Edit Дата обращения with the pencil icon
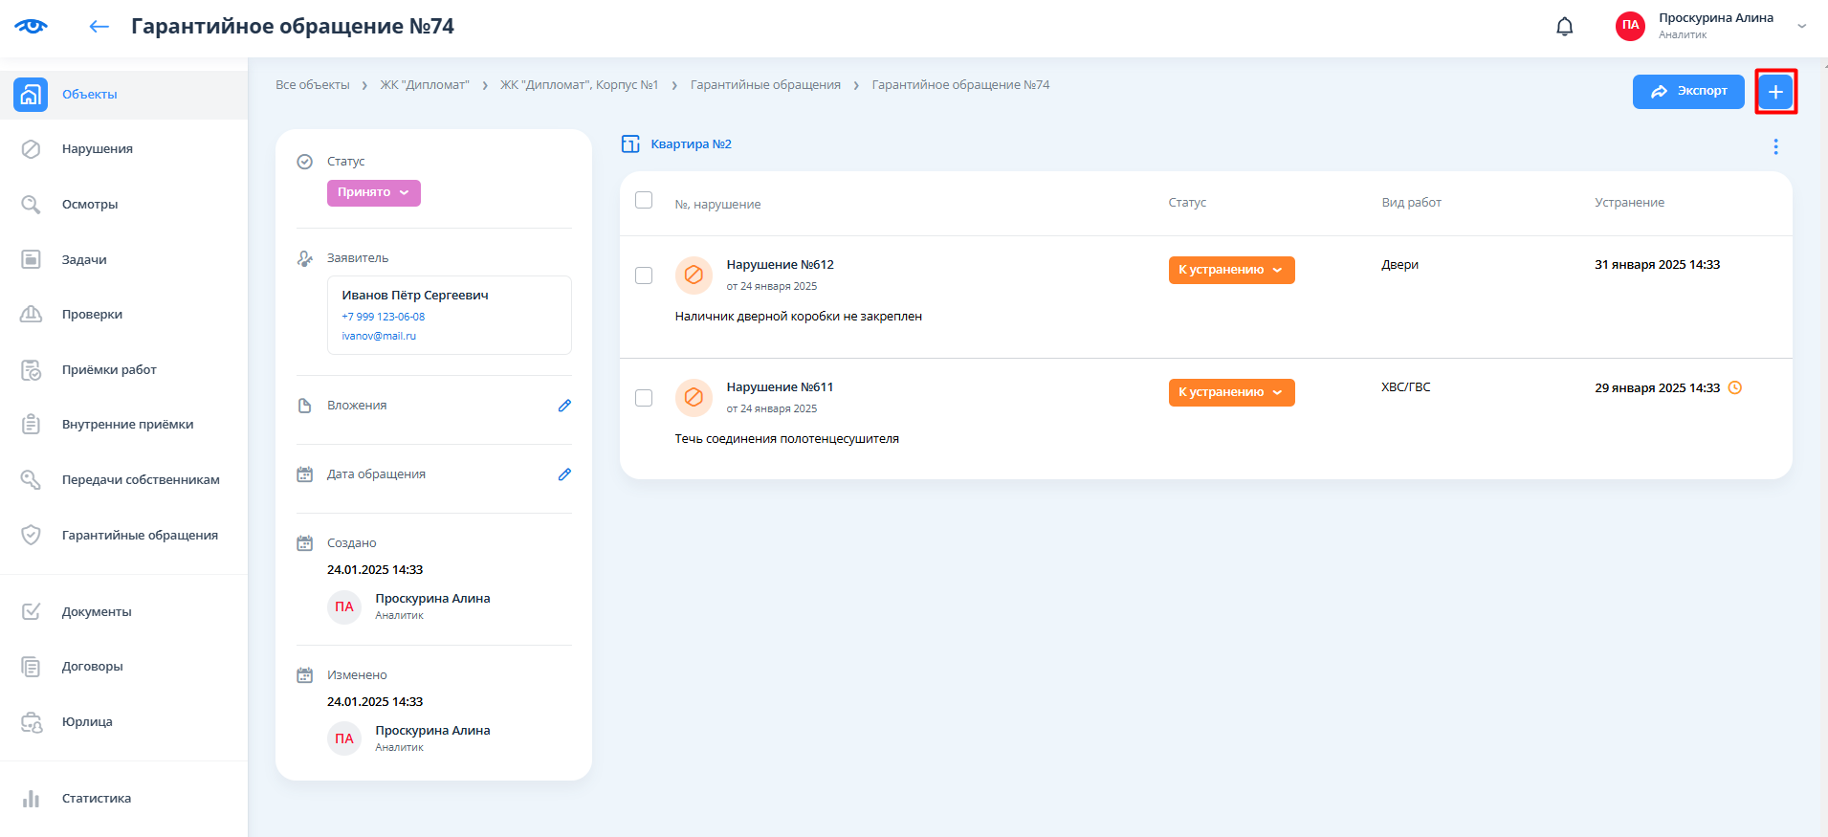The height and width of the screenshot is (837, 1828). (564, 474)
